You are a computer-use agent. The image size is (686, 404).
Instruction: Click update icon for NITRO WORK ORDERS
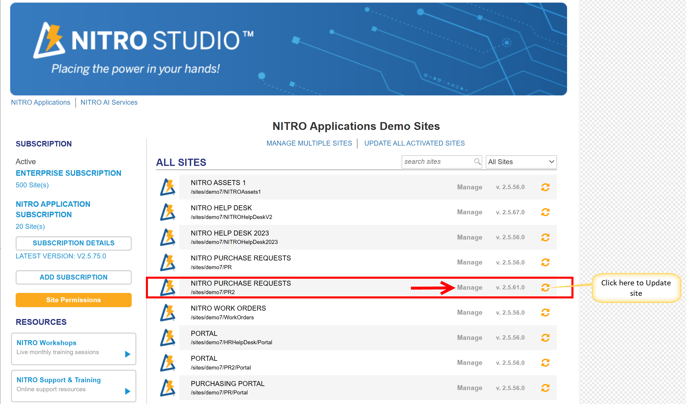(x=545, y=313)
